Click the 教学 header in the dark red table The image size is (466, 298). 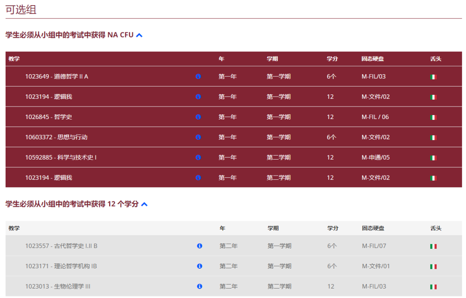point(14,59)
